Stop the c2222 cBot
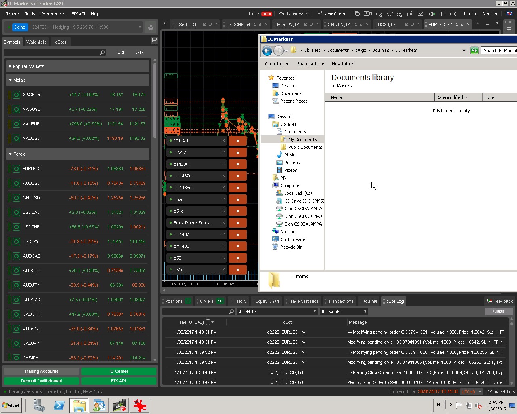Viewport: 517px width, 414px height. (x=237, y=152)
